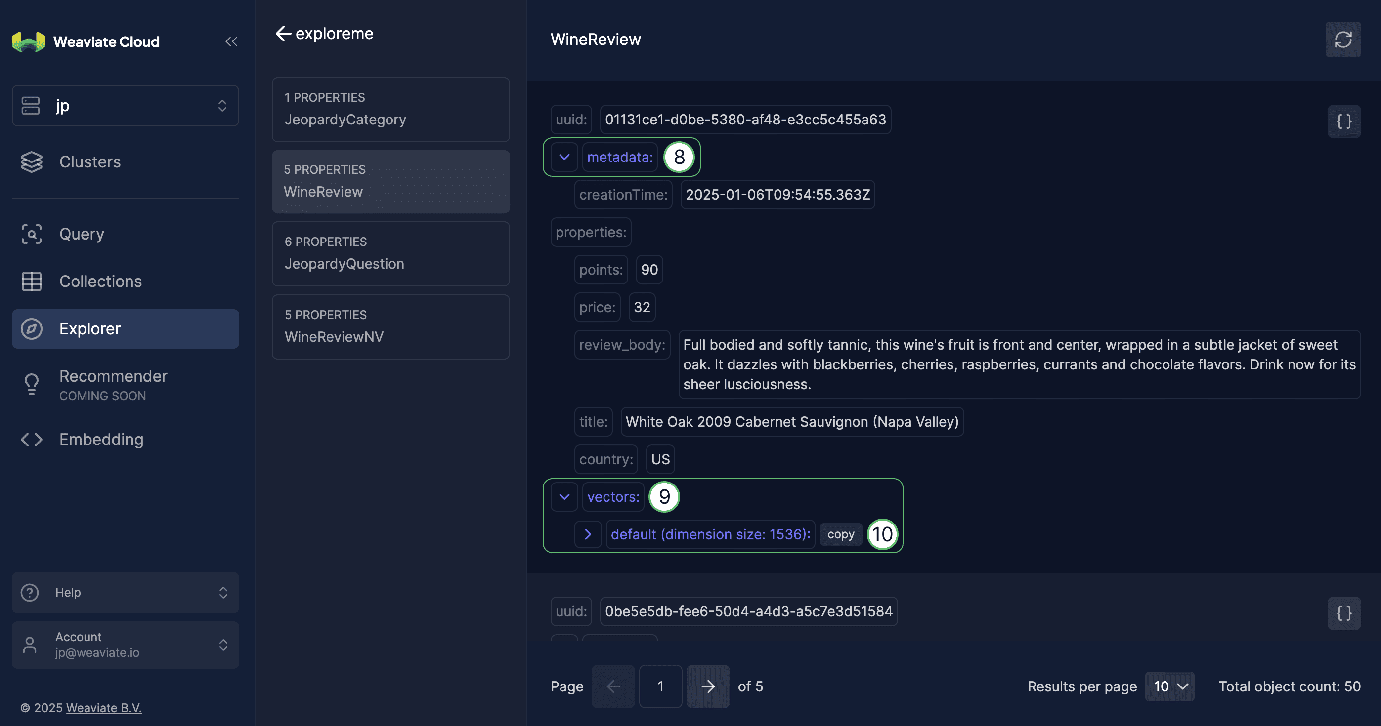Click the title White Oak 2009 Cabernet Sauvignon

[792, 422]
